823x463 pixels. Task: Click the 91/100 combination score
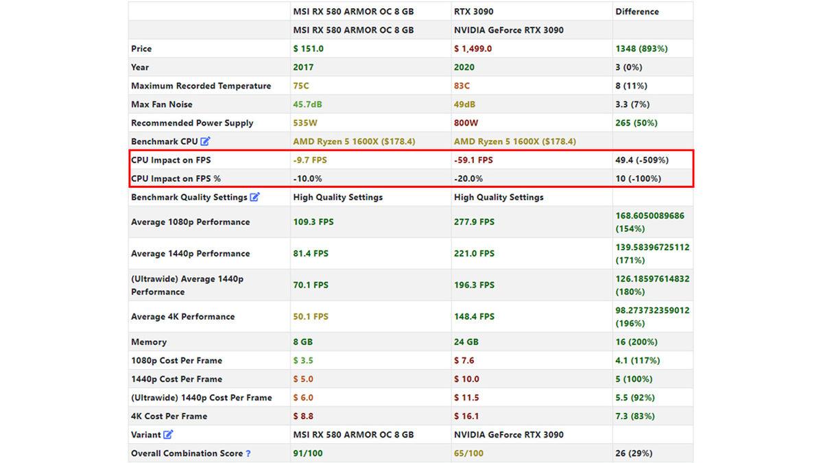click(x=309, y=453)
